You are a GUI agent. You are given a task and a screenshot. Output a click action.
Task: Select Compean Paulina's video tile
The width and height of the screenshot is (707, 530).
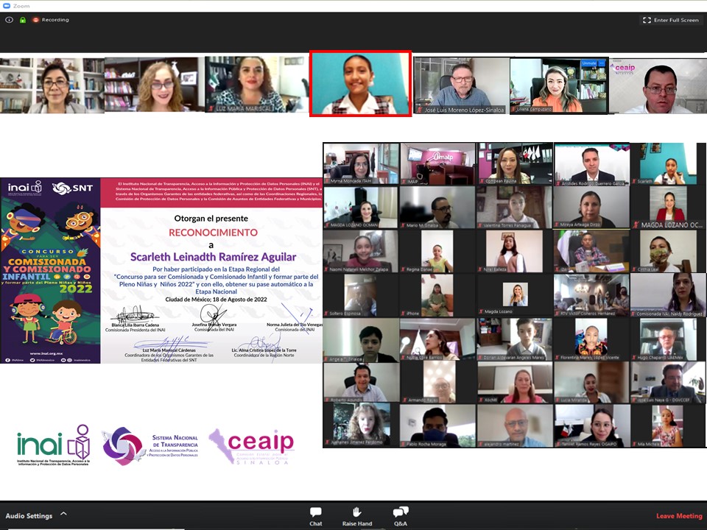pyautogui.click(x=515, y=163)
